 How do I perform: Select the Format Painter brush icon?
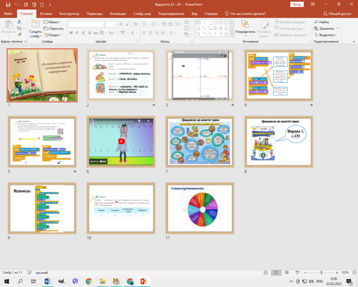[19, 35]
